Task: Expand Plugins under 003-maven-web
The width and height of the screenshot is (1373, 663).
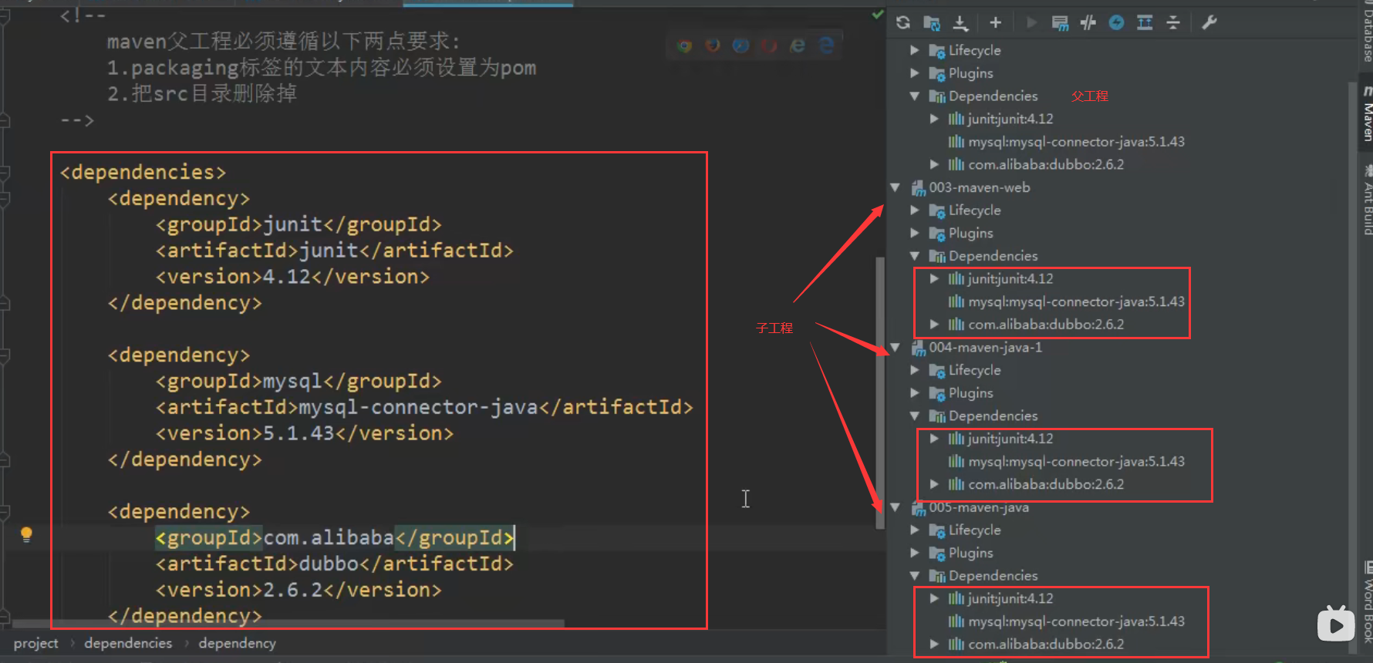Action: click(x=915, y=233)
